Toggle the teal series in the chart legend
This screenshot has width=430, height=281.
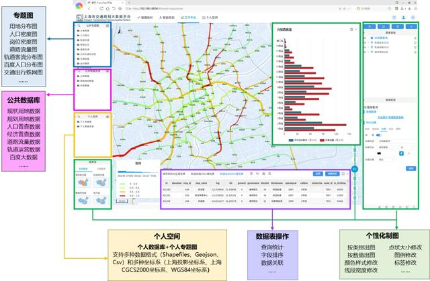[x=303, y=140]
